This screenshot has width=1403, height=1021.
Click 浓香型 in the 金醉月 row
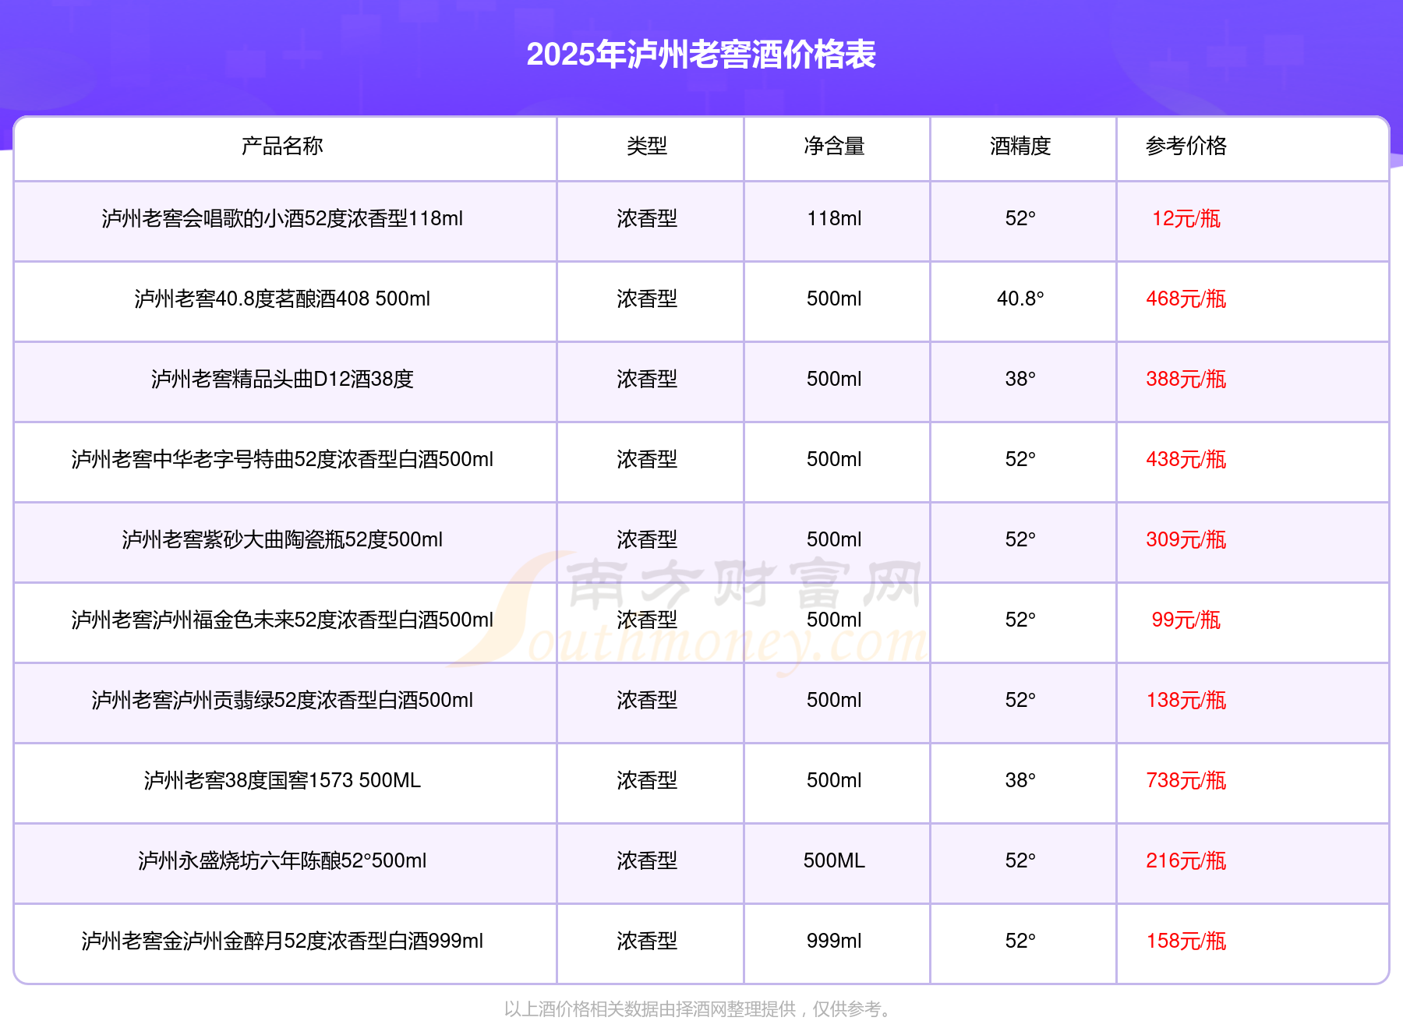click(x=647, y=941)
